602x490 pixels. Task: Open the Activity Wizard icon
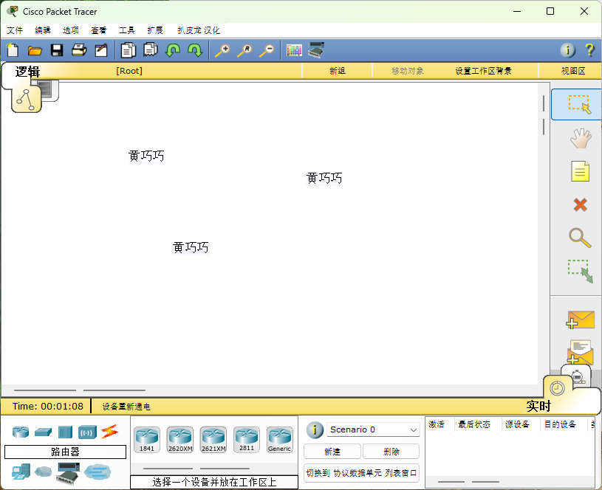click(x=101, y=50)
